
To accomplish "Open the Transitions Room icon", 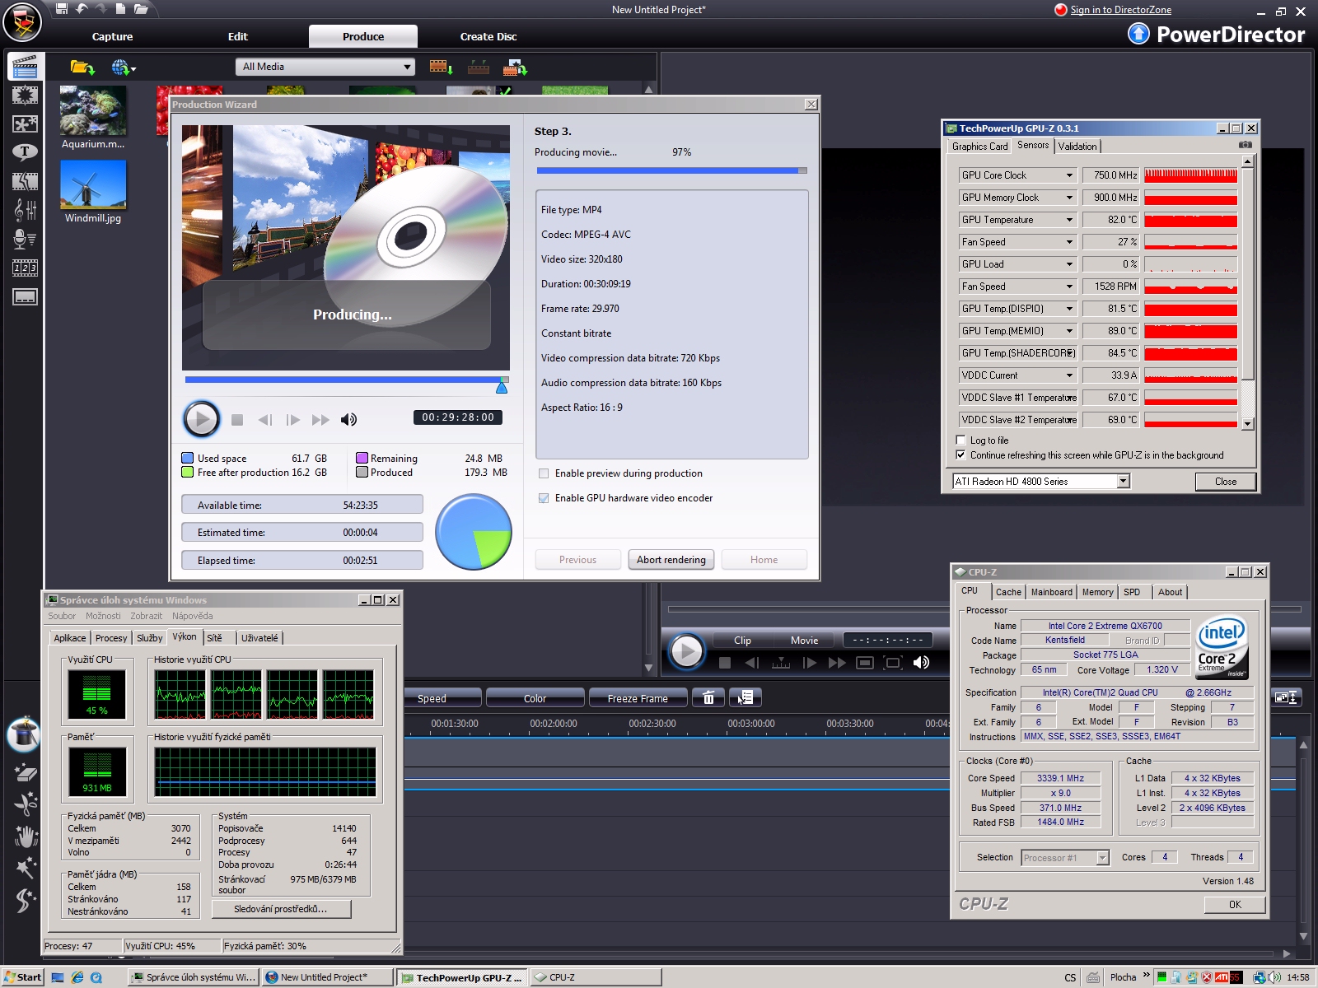I will [x=25, y=181].
